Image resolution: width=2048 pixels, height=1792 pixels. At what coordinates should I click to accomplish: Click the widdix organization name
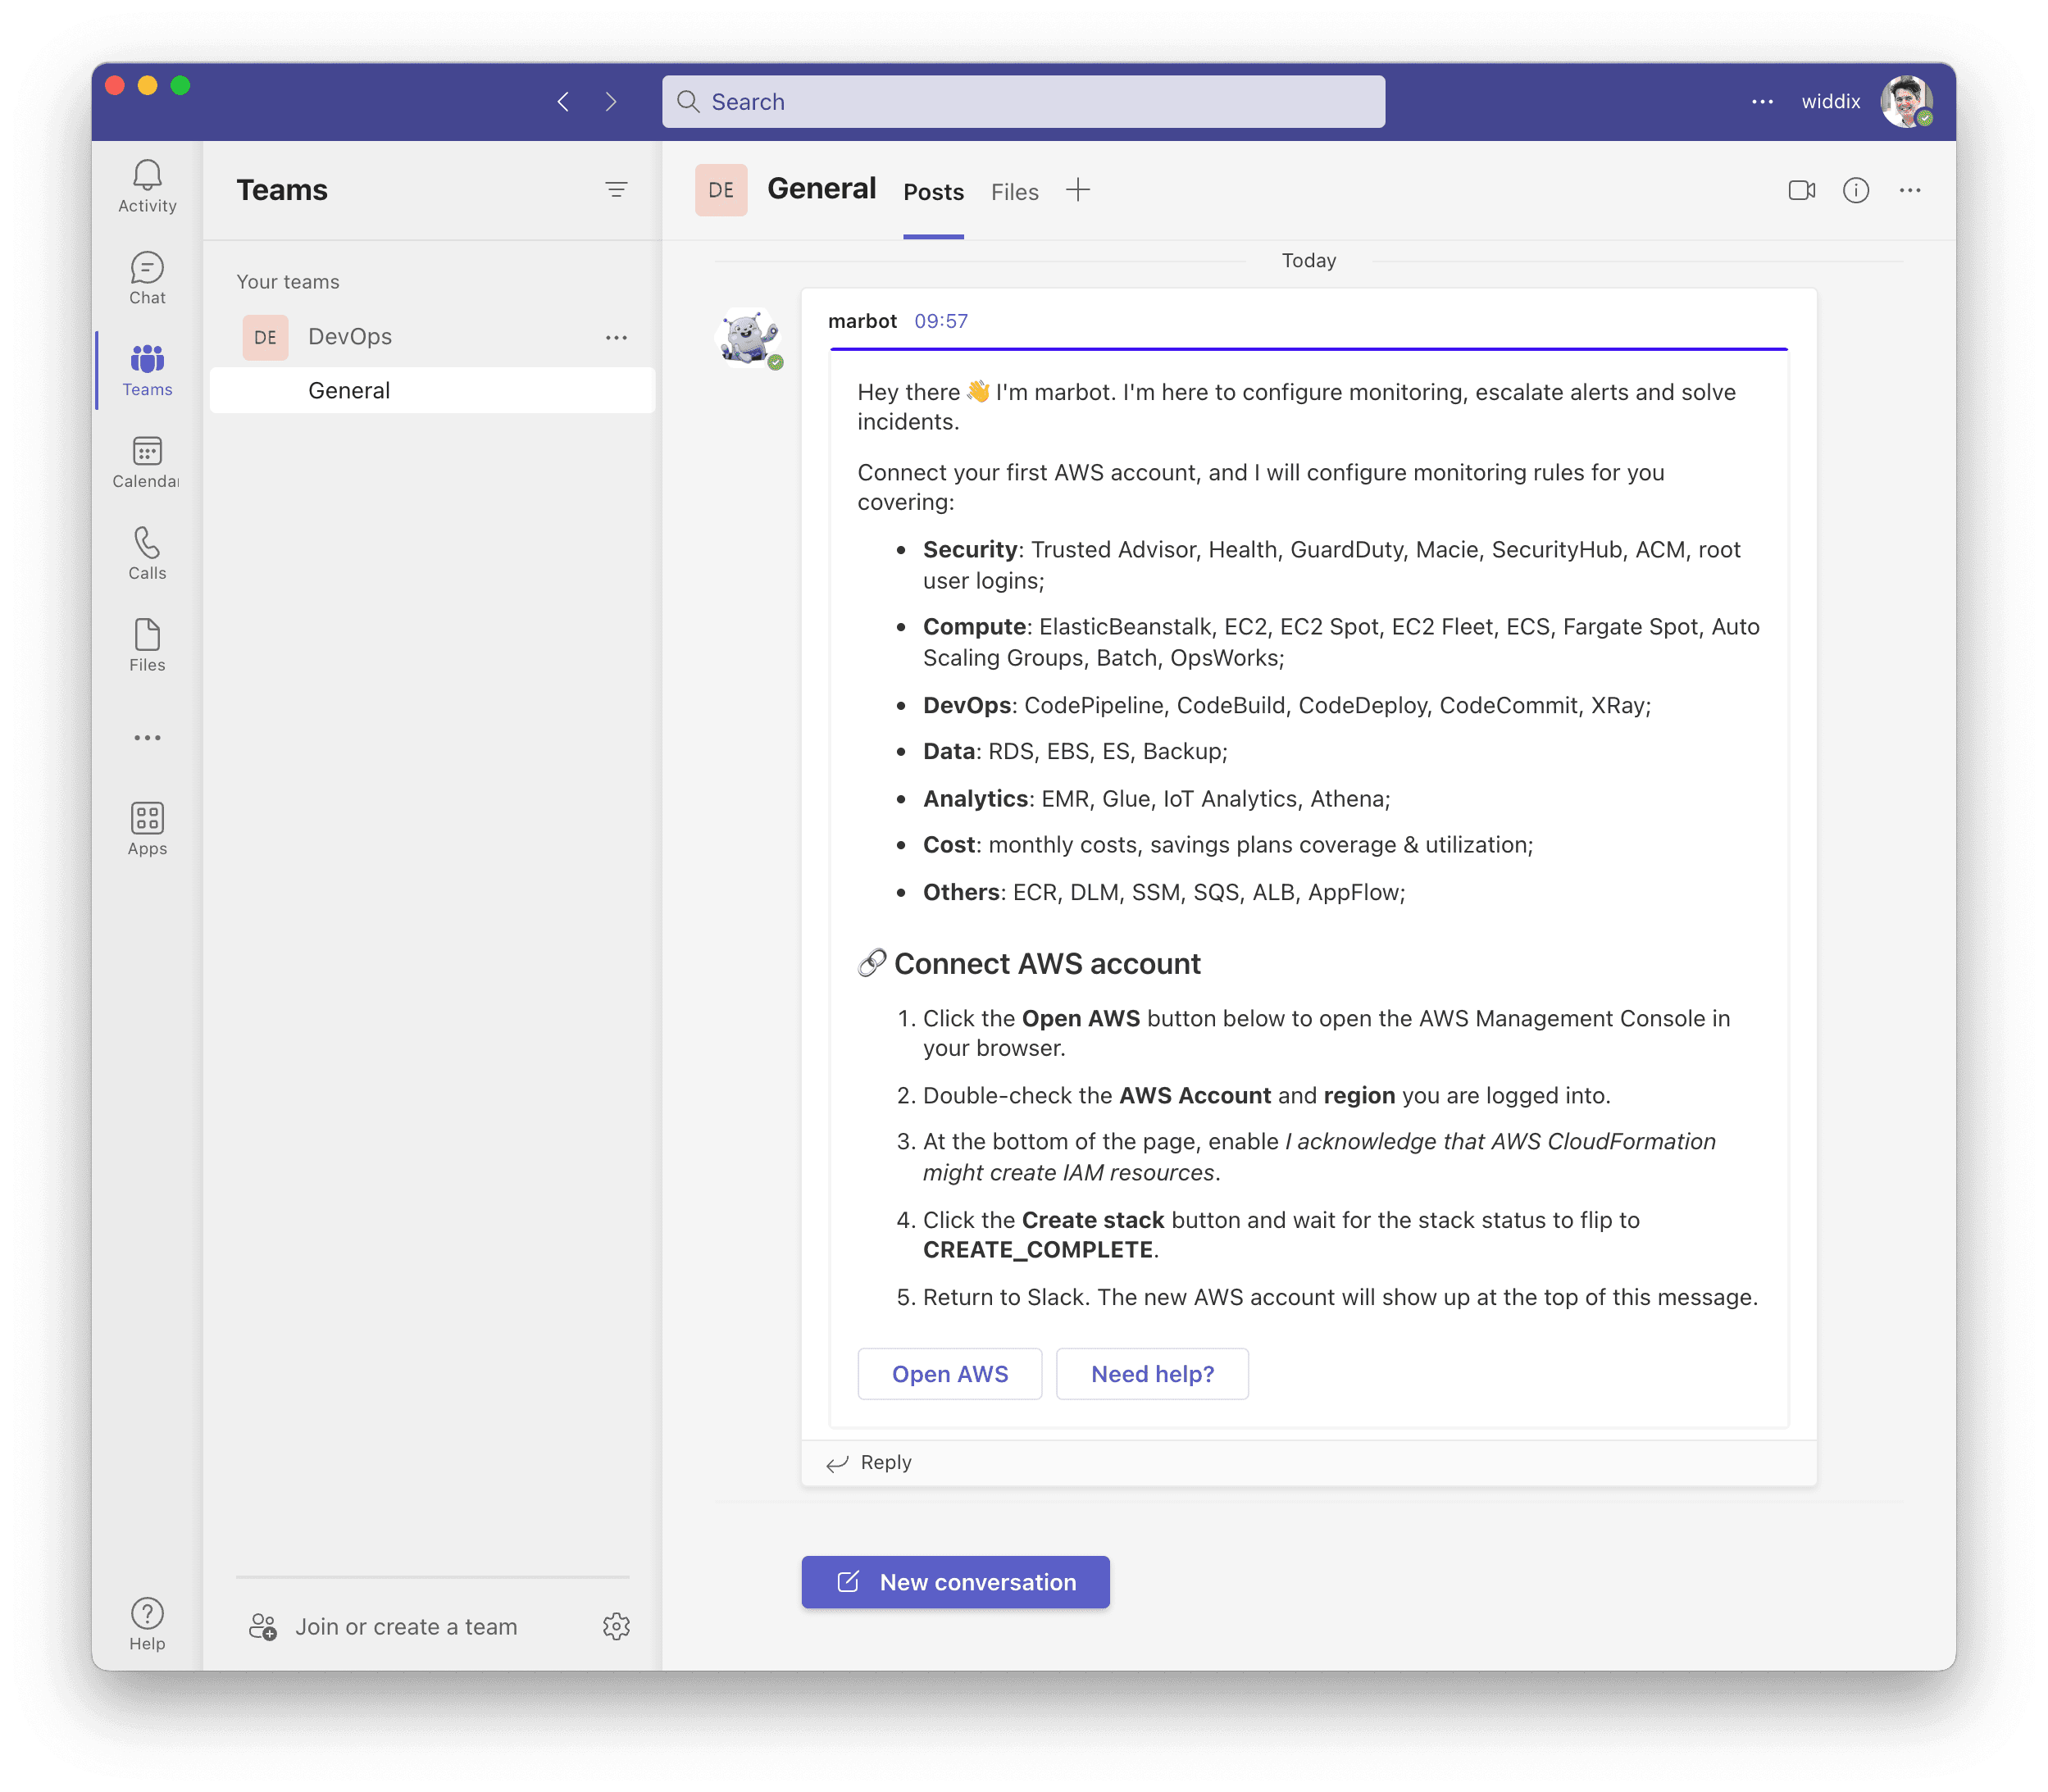[x=1830, y=102]
